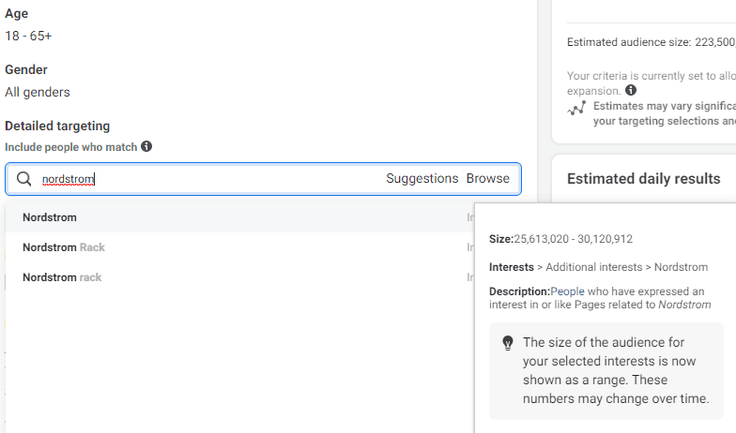Click the estimates trend graph icon

pos(576,109)
